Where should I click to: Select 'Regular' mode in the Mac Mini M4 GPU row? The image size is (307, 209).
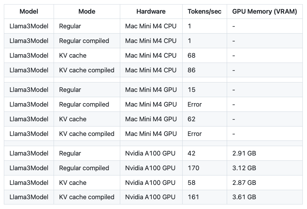point(70,90)
